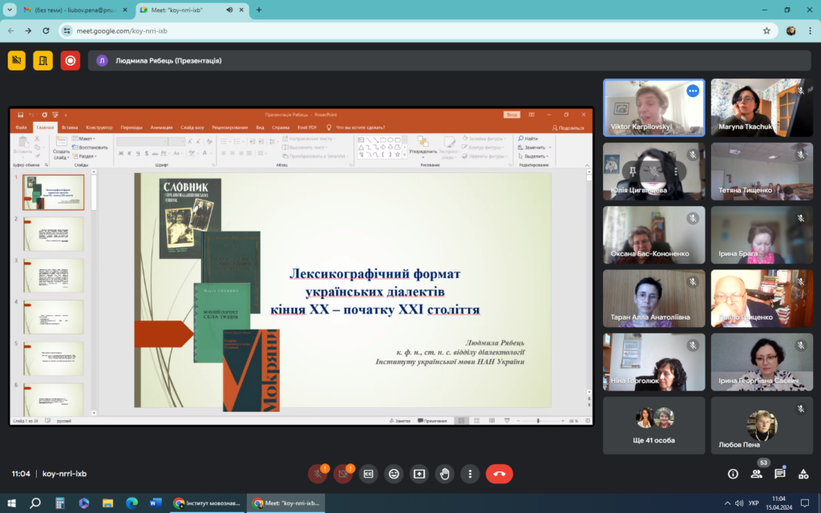Click the red record icon at top left
Image resolution: width=821 pixels, height=513 pixels.
click(x=71, y=60)
